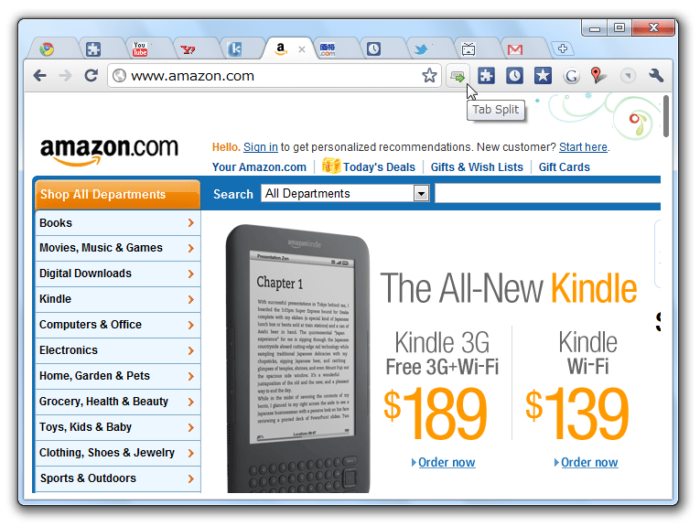The width and height of the screenshot is (700, 526).
Task: Close the Amazon tab
Action: click(x=302, y=49)
